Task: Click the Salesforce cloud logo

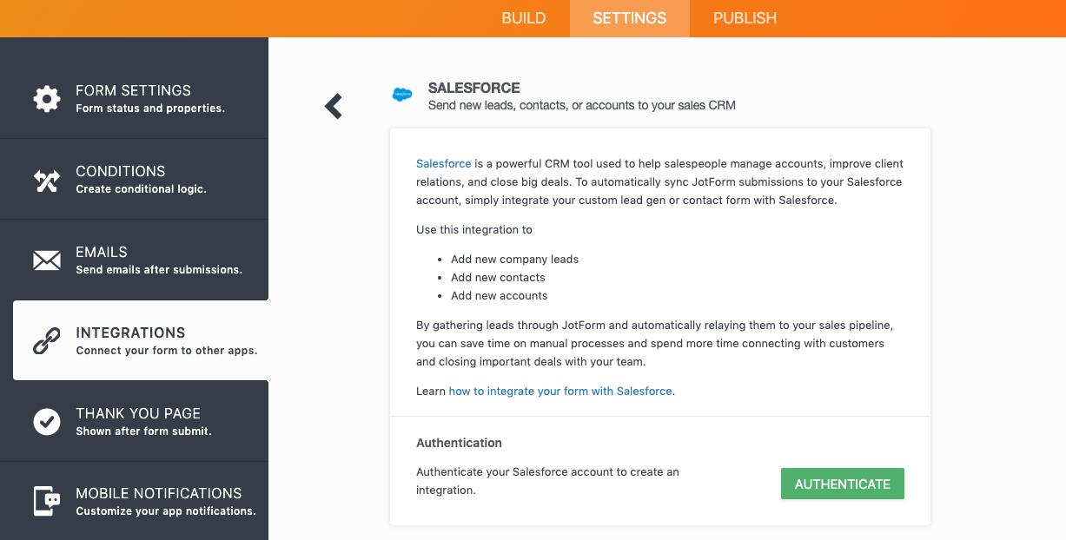Action: [402, 95]
